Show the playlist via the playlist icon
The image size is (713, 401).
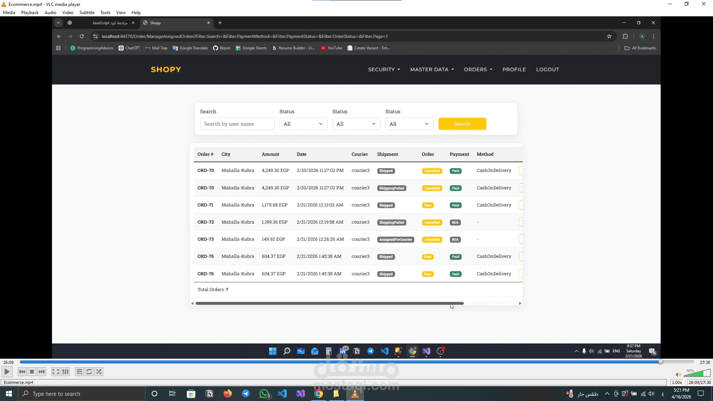click(79, 372)
